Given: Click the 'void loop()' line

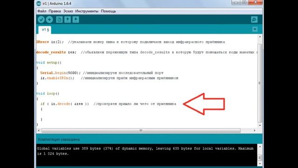Looking at the screenshot, I should tap(47, 93).
